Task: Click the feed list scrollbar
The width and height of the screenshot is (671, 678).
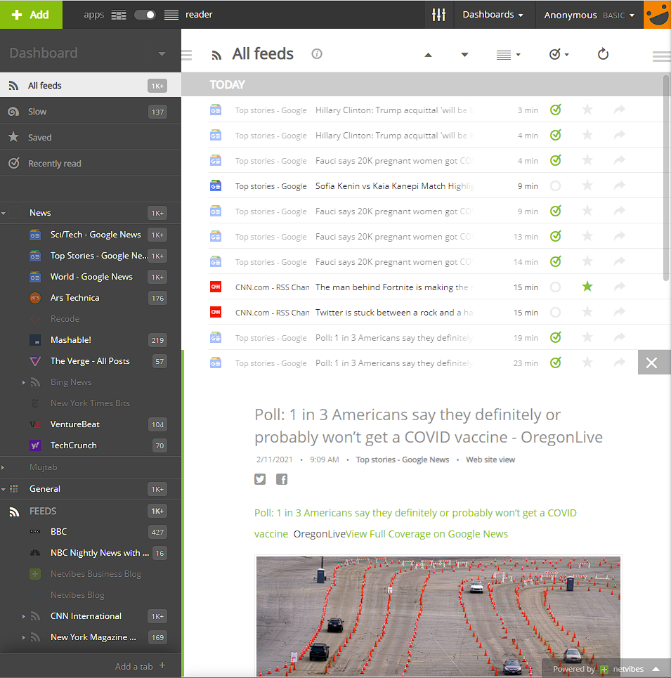Action: pos(666,177)
